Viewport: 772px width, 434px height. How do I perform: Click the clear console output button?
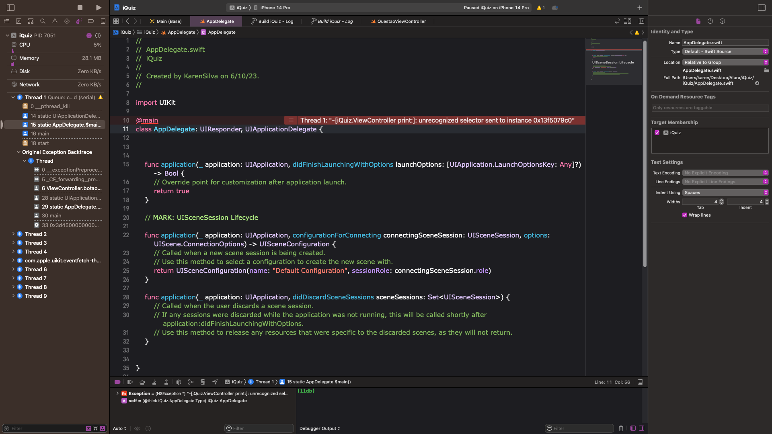[621, 428]
